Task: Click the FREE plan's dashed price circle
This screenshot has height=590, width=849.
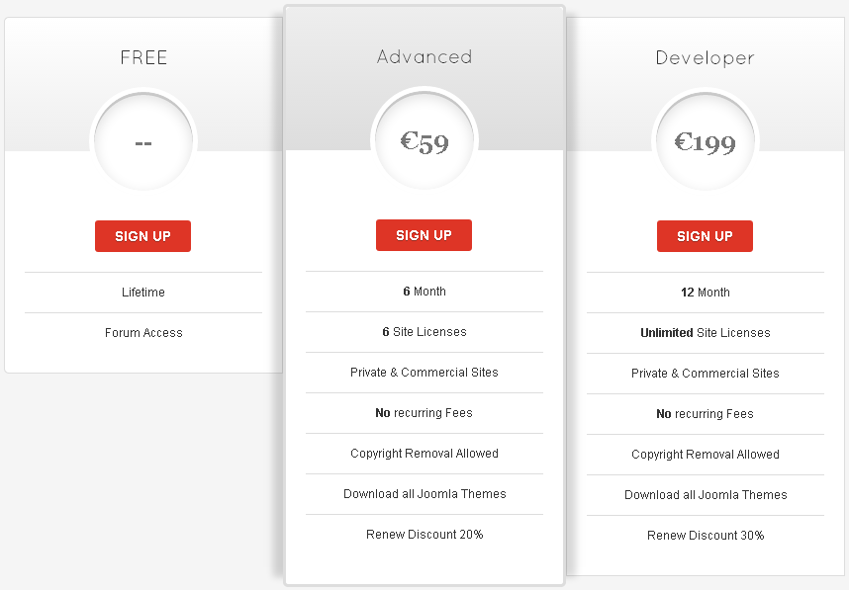Action: tap(143, 141)
